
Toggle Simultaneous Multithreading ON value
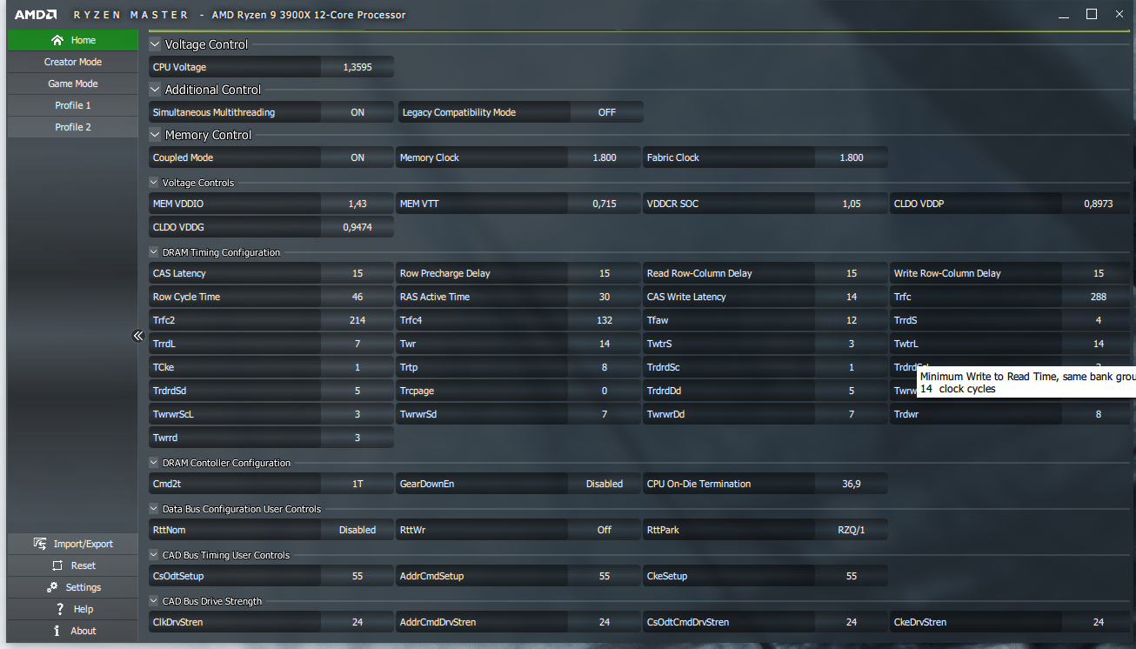(x=358, y=112)
